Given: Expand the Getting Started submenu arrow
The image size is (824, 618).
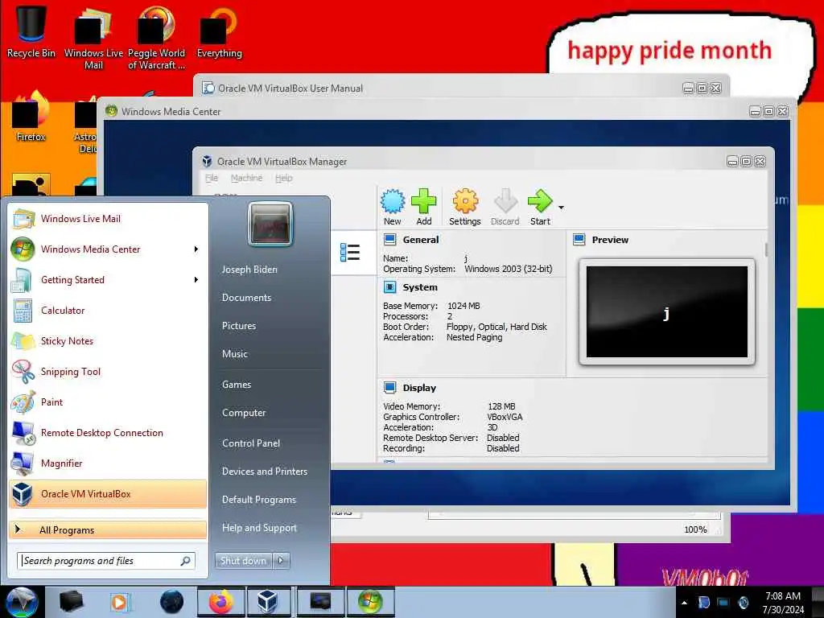Looking at the screenshot, I should pos(196,279).
